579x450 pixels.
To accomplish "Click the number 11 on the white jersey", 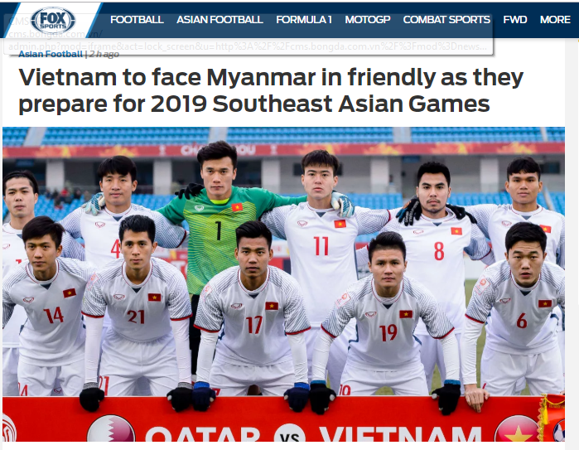I will click(321, 245).
